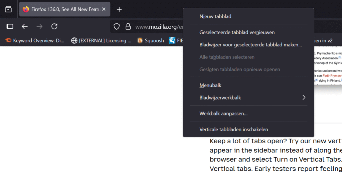Open tracking protection shield

pyautogui.click(x=117, y=27)
